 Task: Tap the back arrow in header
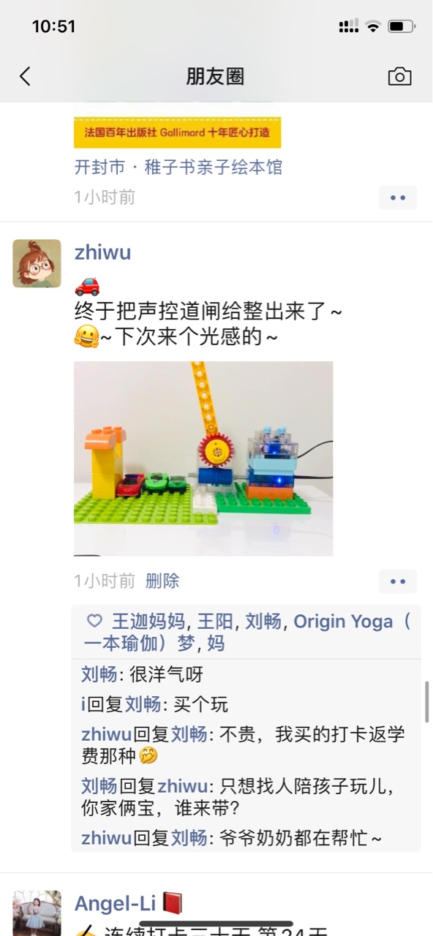coord(25,76)
